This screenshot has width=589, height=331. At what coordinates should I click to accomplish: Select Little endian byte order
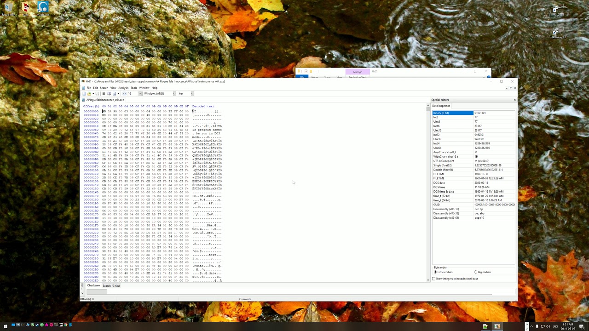click(444, 272)
